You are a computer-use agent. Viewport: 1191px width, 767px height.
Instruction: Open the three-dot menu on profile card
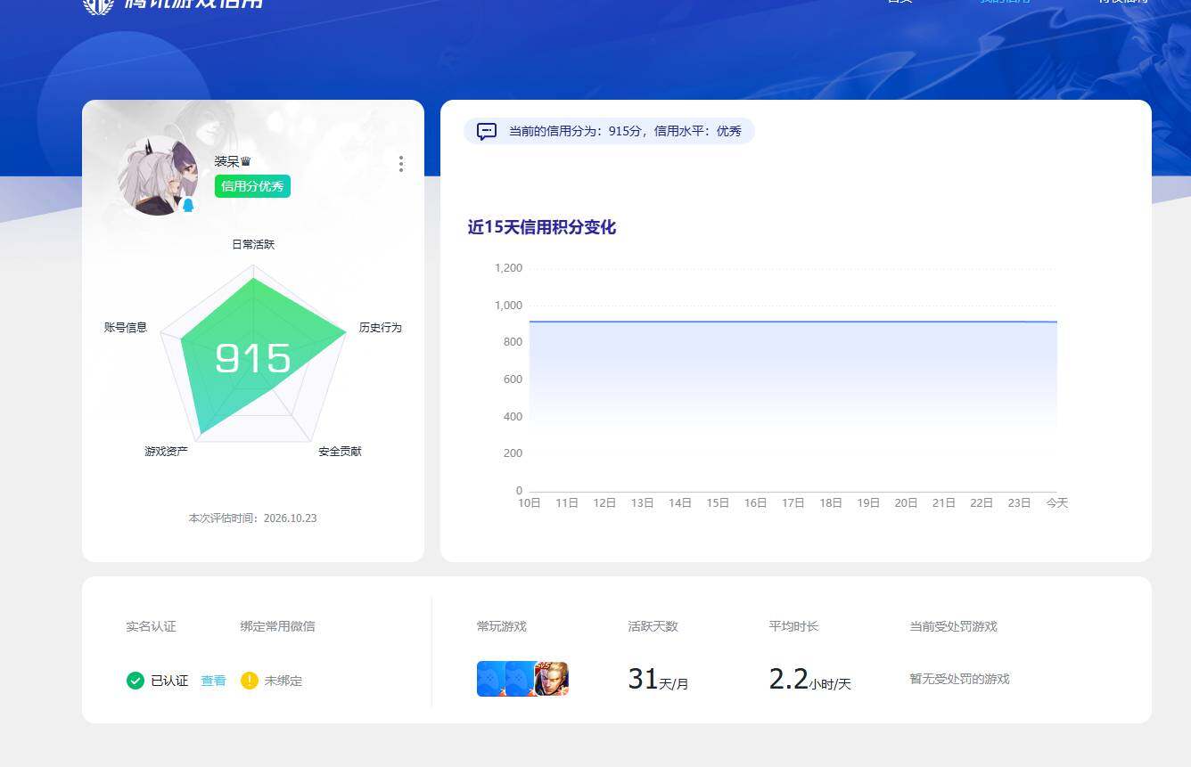[401, 164]
